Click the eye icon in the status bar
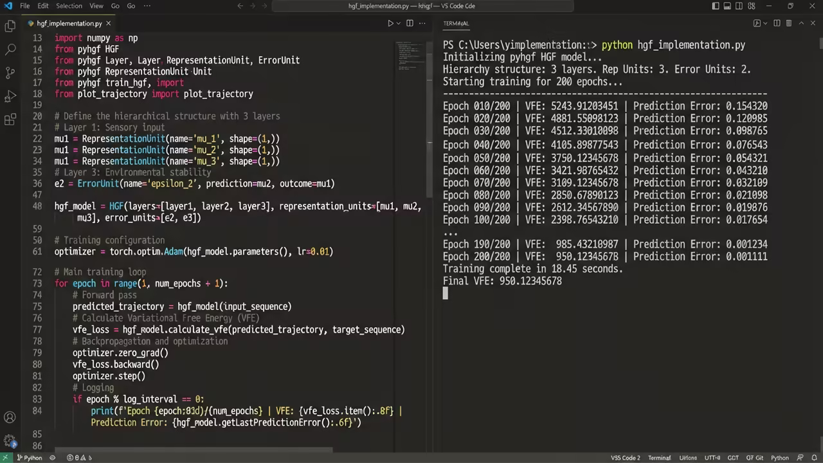The image size is (823, 463). click(x=53, y=458)
